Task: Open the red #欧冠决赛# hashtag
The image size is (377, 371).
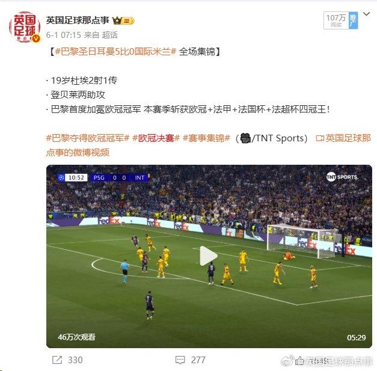Action: tap(156, 138)
